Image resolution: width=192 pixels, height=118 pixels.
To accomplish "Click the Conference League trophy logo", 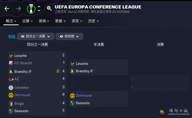I will point(31,9).
